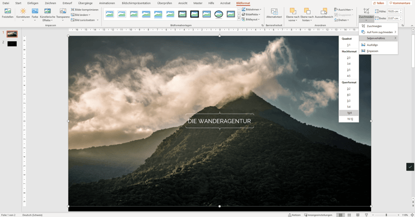Open the Bild ändern dropdown
Screen dimensions: 415x217
tap(81, 15)
